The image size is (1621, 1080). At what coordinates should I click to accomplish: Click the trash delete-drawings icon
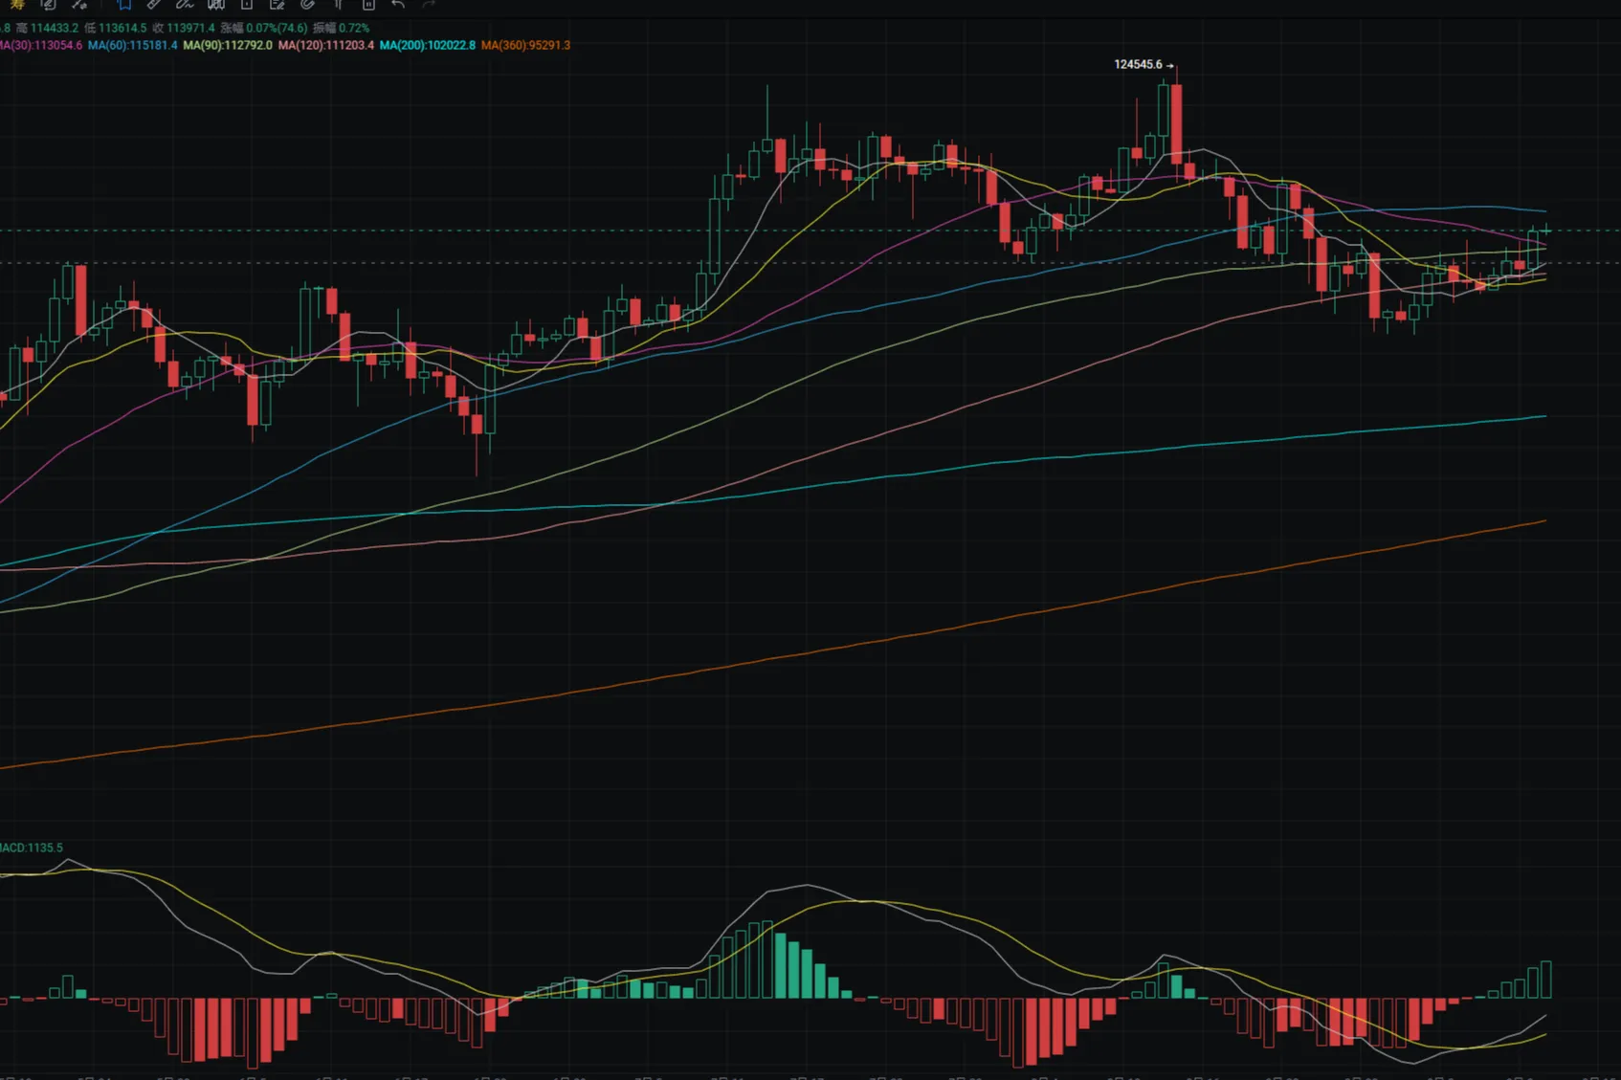tap(368, 4)
